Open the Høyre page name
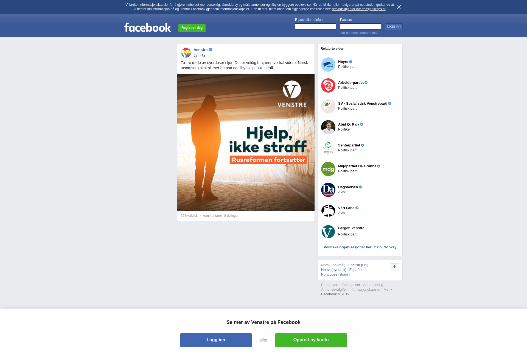This screenshot has width=527, height=358. click(x=343, y=62)
